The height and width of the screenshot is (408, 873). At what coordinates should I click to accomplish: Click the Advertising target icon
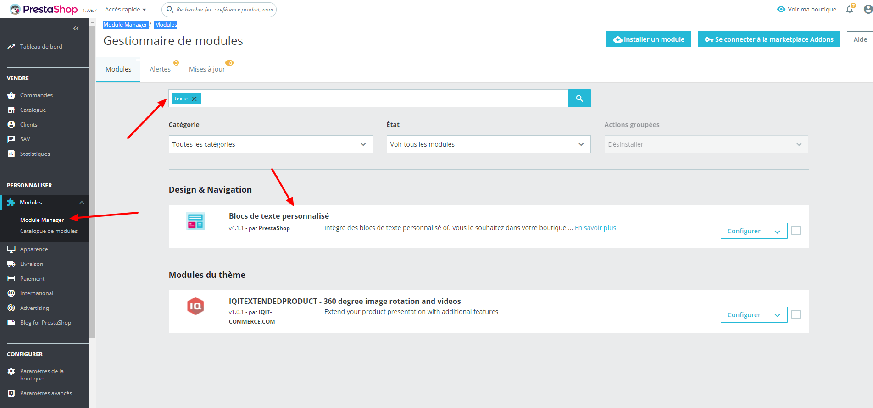click(x=11, y=308)
